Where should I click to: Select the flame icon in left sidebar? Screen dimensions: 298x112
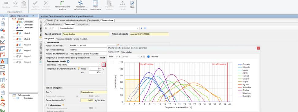(x=3, y=61)
